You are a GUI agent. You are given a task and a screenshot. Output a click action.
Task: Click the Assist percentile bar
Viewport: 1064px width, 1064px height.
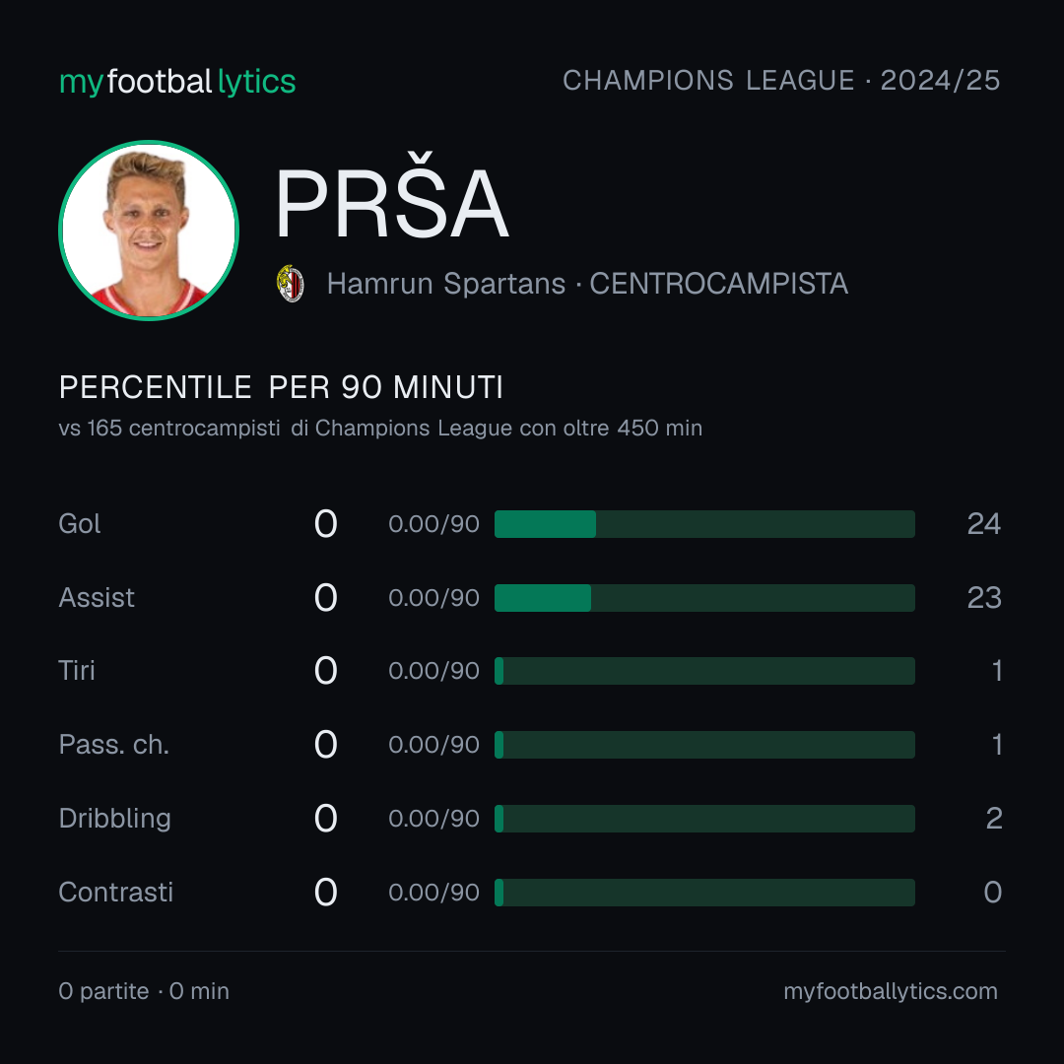(x=704, y=598)
